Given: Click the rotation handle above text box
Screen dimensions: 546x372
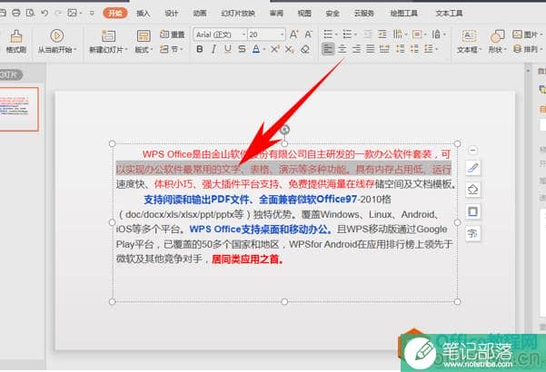Looking at the screenshot, I should (x=285, y=130).
